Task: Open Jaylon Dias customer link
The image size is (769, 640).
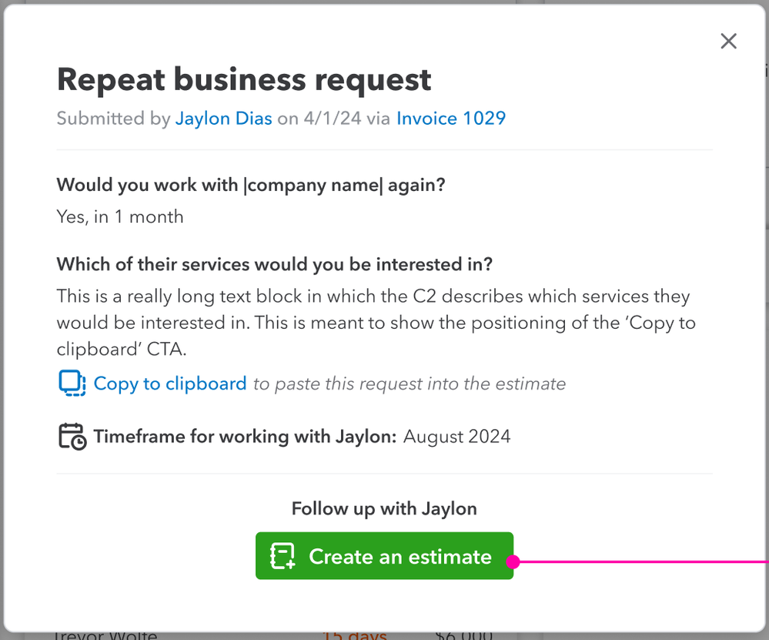Action: point(223,119)
